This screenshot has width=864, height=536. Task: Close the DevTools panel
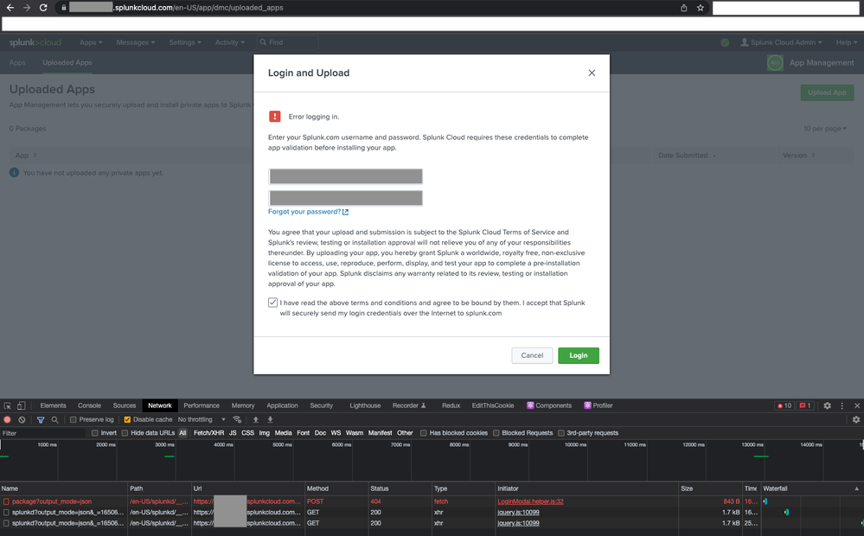pos(857,405)
